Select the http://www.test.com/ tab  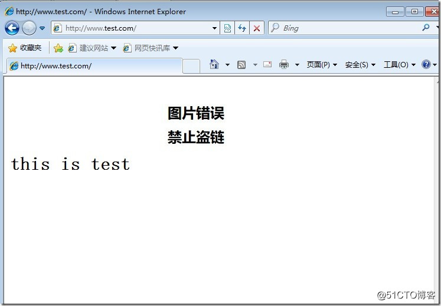tap(94, 66)
